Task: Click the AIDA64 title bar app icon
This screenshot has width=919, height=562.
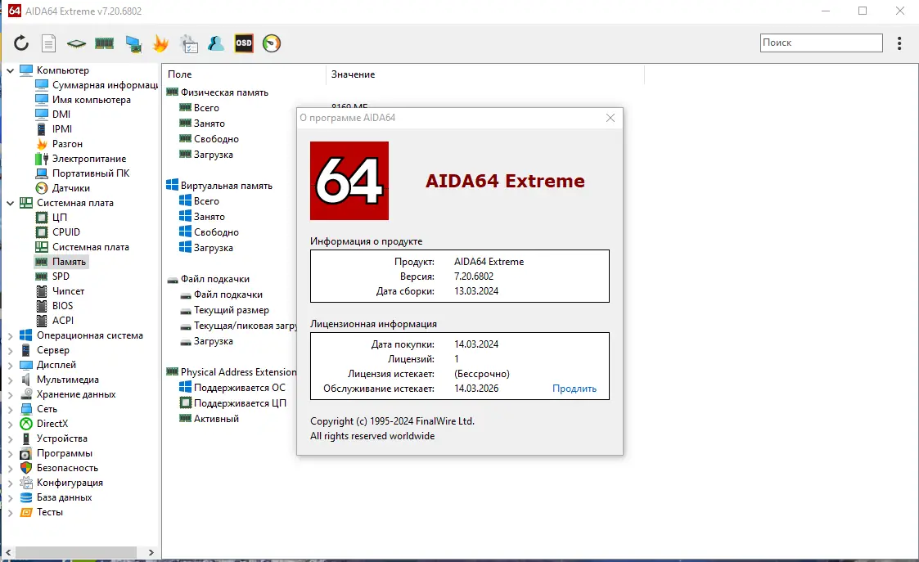Action: (x=14, y=11)
